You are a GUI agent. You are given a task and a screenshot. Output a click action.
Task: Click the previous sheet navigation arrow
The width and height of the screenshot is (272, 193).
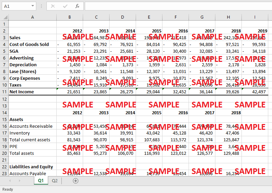coord(10,181)
